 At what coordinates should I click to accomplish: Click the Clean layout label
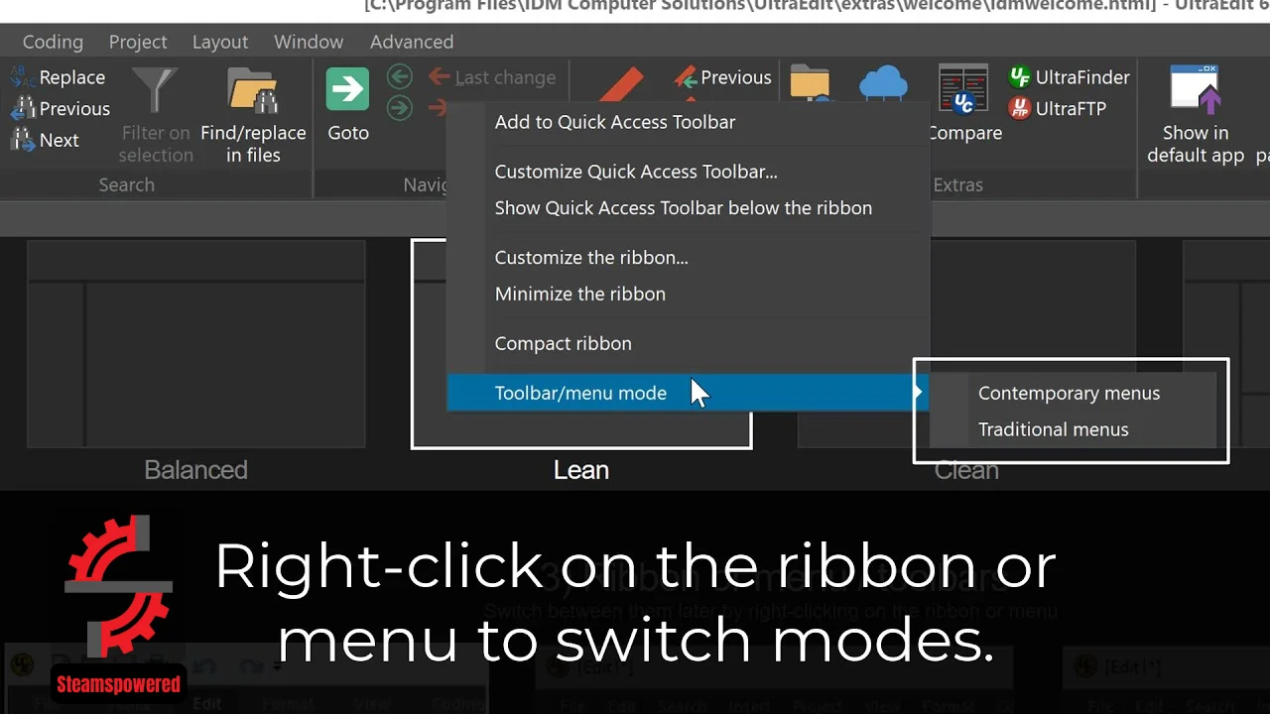pos(966,470)
